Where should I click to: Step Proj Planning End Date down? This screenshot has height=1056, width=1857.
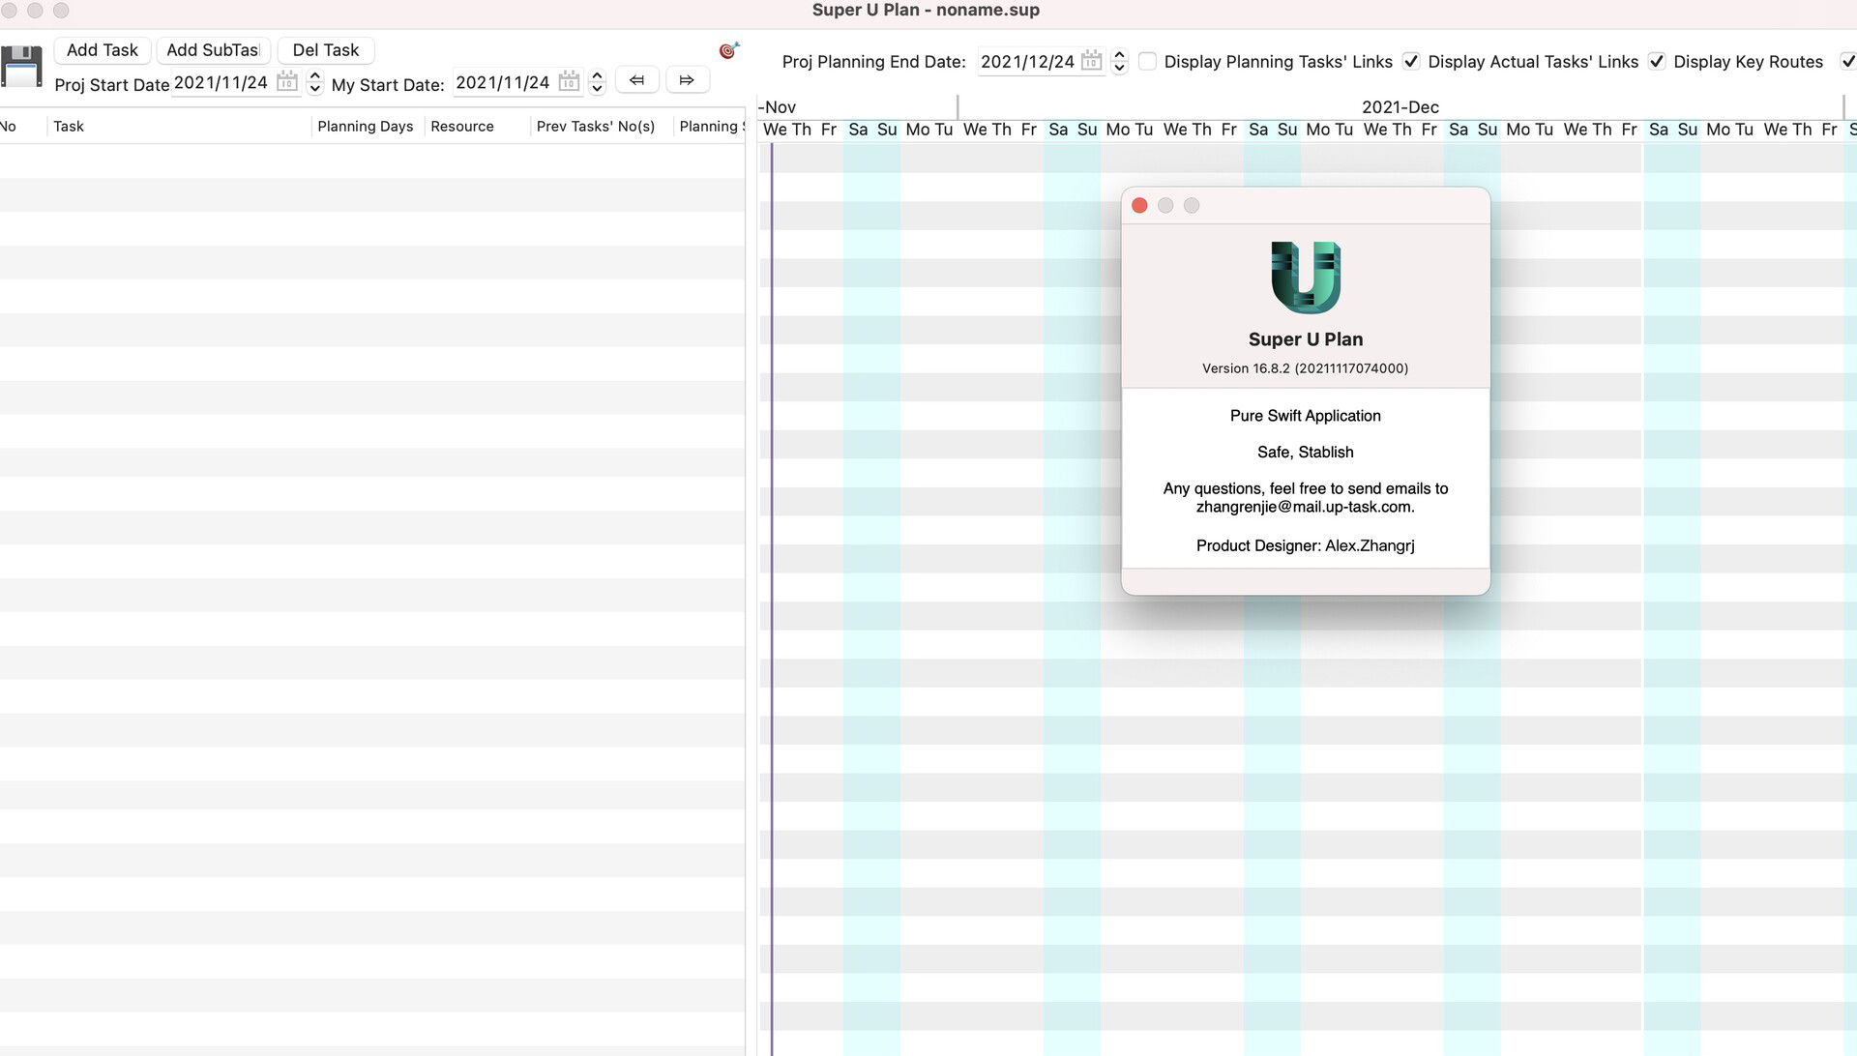coord(1119,68)
